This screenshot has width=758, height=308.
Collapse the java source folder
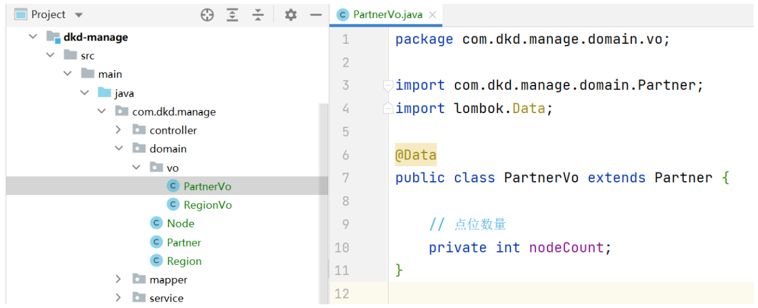coord(84,93)
